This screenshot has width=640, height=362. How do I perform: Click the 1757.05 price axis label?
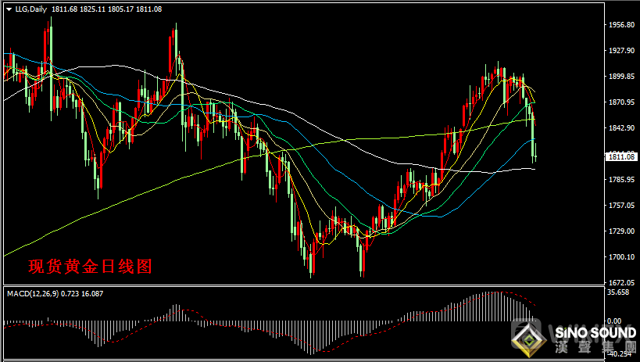pos(621,206)
